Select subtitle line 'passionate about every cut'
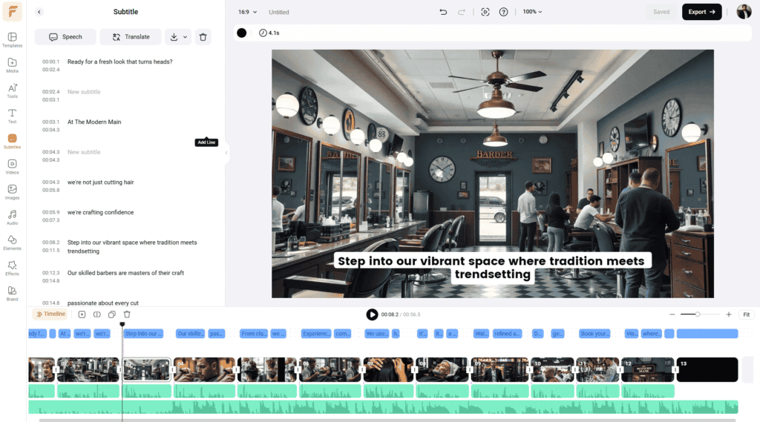The width and height of the screenshot is (760, 422). (x=102, y=303)
